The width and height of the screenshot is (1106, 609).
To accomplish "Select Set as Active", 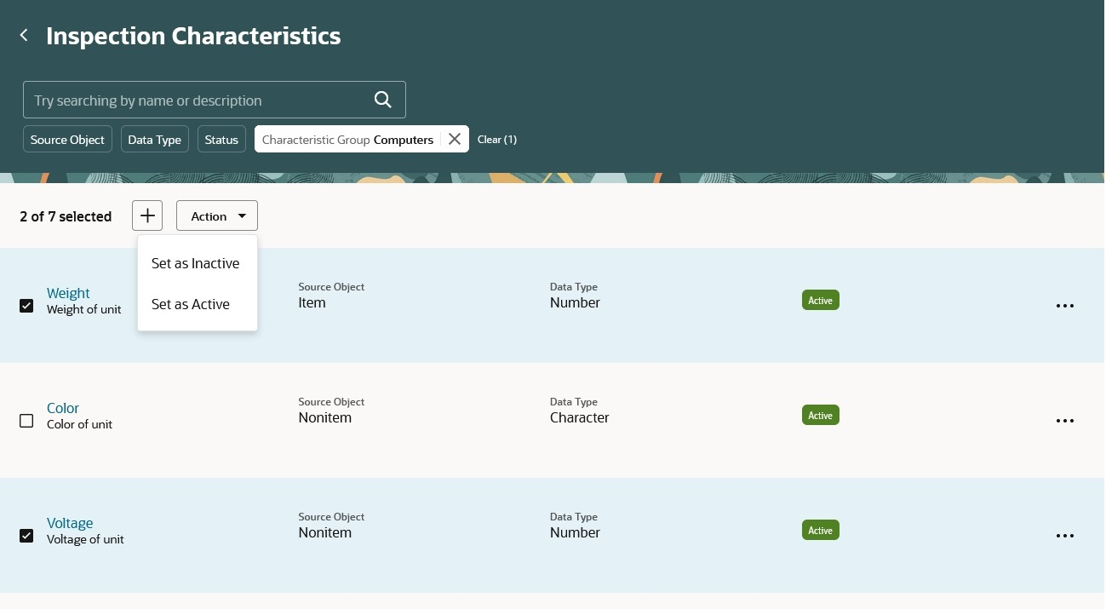I will tap(191, 304).
